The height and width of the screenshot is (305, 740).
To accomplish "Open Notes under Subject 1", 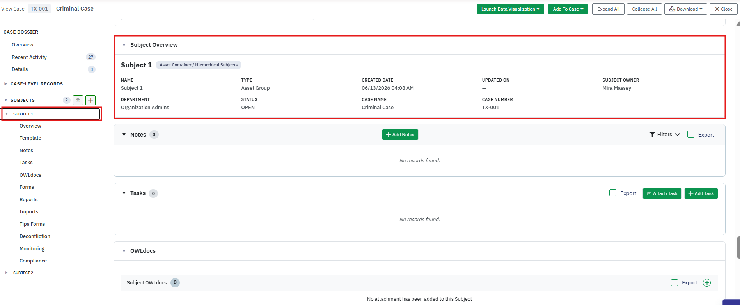I will pos(26,151).
